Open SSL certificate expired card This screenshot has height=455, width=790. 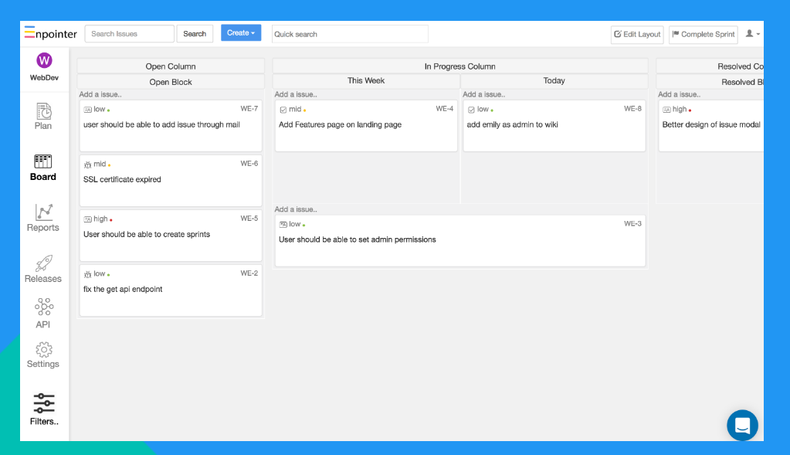[x=171, y=181]
